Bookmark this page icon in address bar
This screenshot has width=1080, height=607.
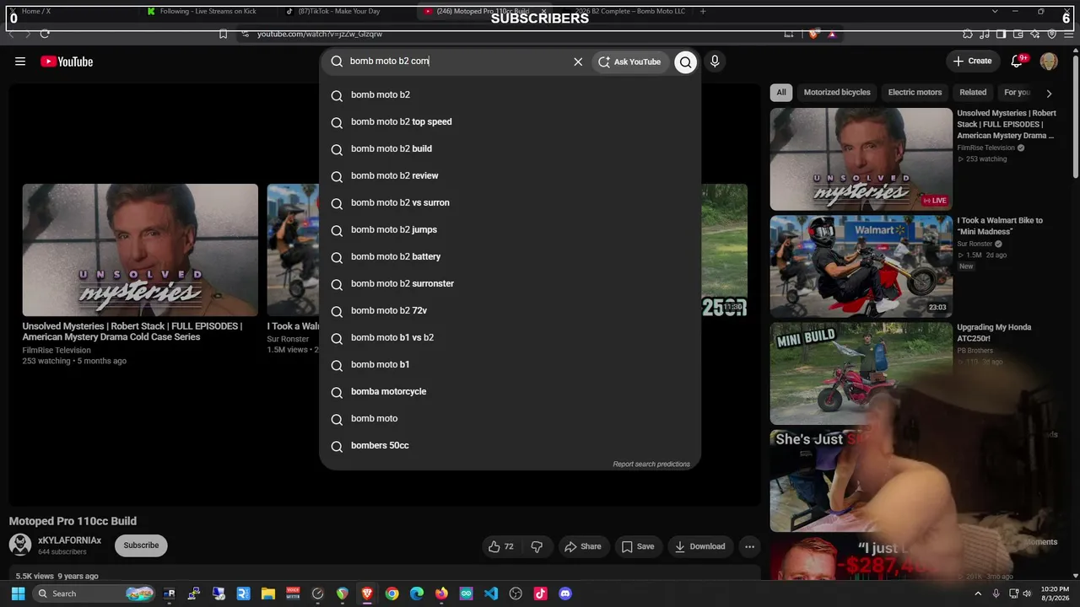pyautogui.click(x=223, y=34)
